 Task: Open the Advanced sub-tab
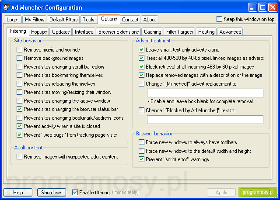(x=230, y=32)
